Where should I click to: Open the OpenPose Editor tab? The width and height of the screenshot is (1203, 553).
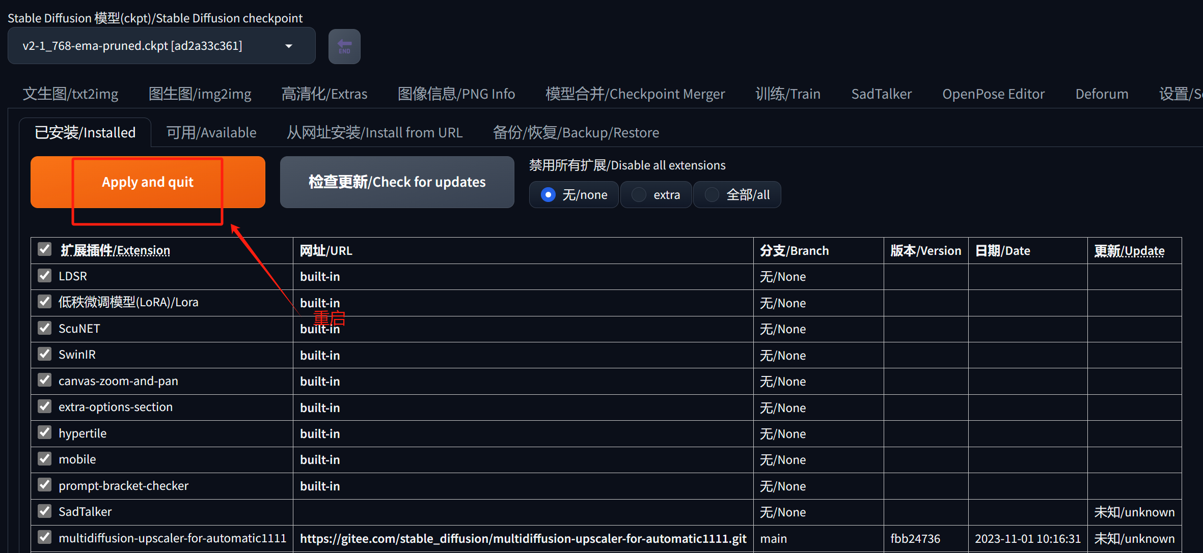coord(993,94)
